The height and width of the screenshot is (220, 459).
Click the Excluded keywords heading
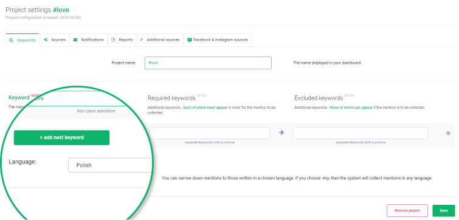319,98
